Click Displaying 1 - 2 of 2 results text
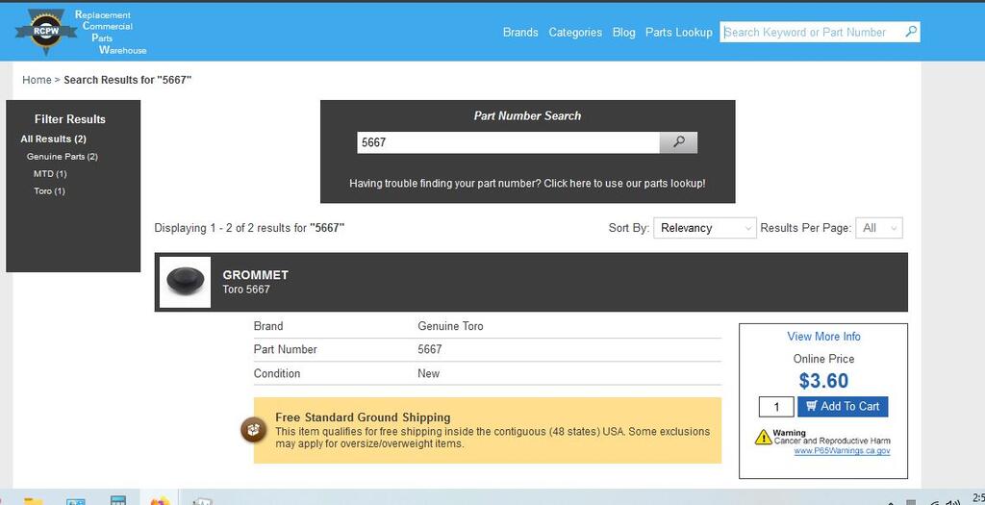Viewport: 985px width, 505px height. 249,228
